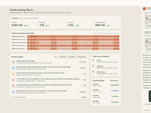
Task: Click the Plan rates button
Action: [82, 62]
